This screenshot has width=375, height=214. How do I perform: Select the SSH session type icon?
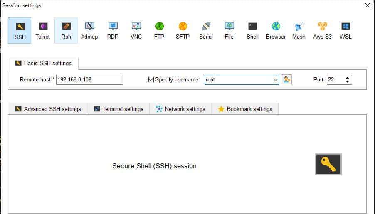click(20, 30)
